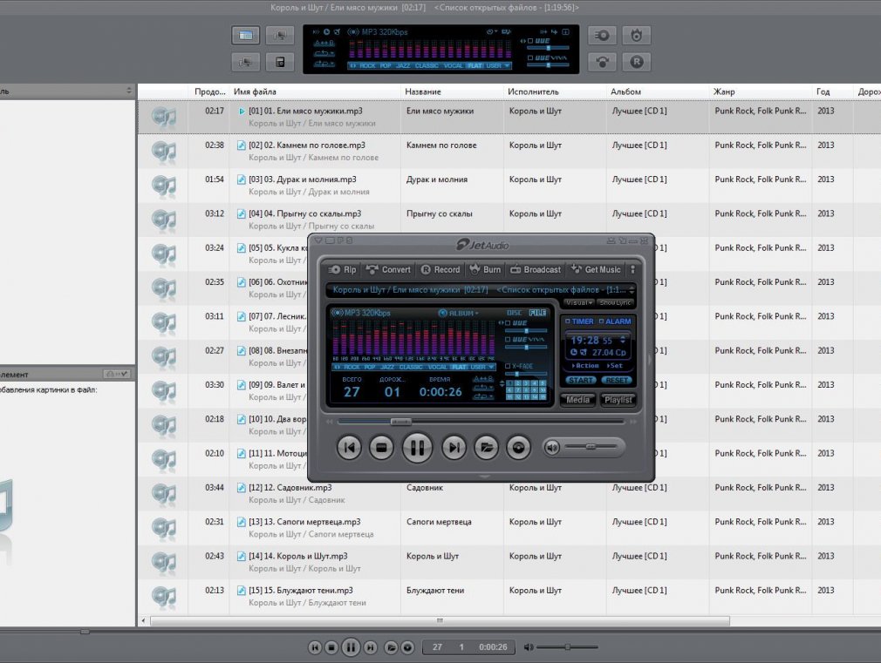Toggle the BBE checkbox in top display

pos(529,41)
